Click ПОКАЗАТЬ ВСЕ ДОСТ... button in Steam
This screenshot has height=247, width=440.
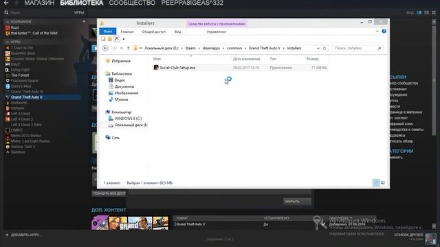(x=109, y=193)
